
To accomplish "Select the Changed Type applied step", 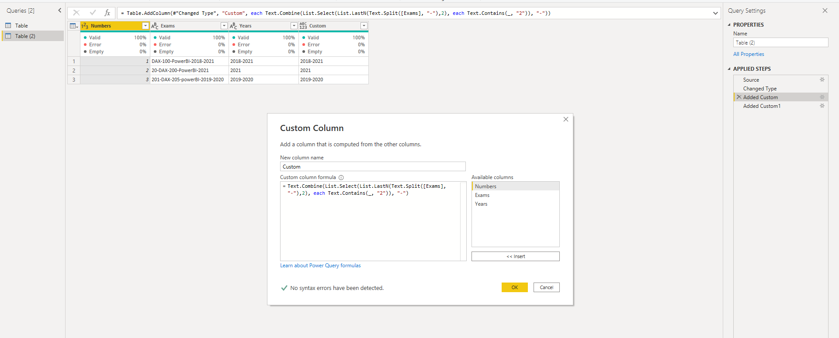I will pyautogui.click(x=780, y=89).
